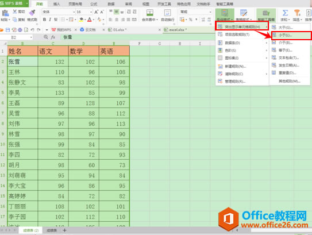Click the add new sheet plus button
Image resolution: width=312 pixels, height=235 pixels.
click(x=64, y=230)
